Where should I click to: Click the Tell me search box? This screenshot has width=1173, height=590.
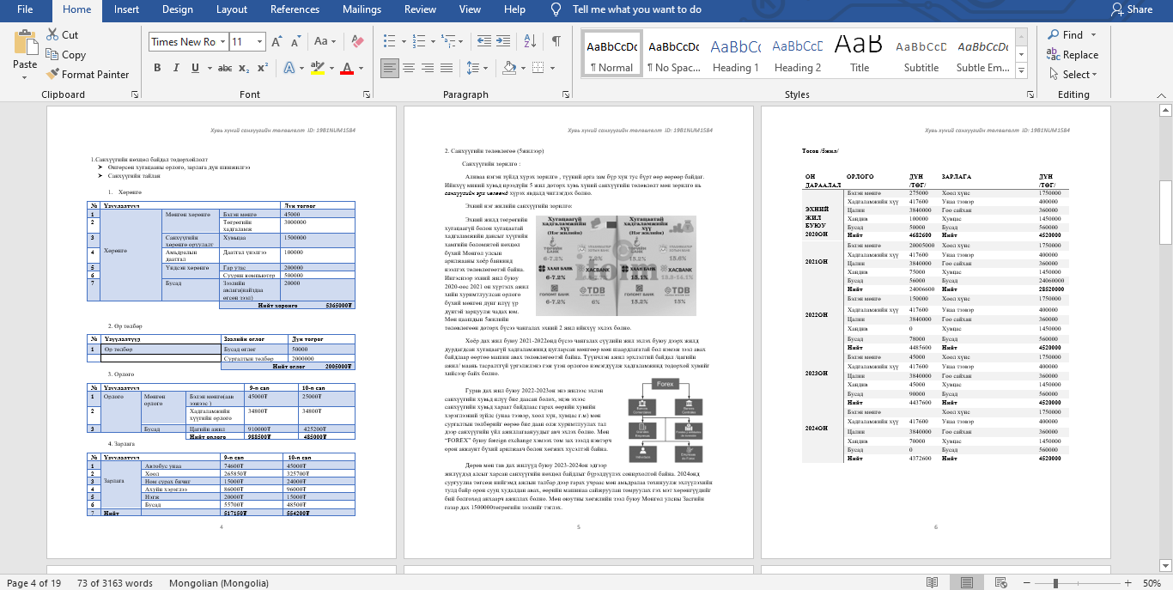pos(636,9)
